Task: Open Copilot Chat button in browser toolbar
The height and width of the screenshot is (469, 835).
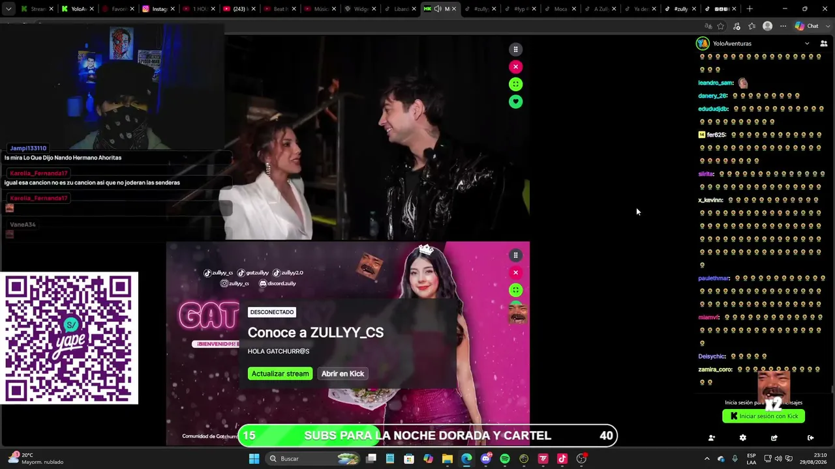Action: (x=807, y=26)
